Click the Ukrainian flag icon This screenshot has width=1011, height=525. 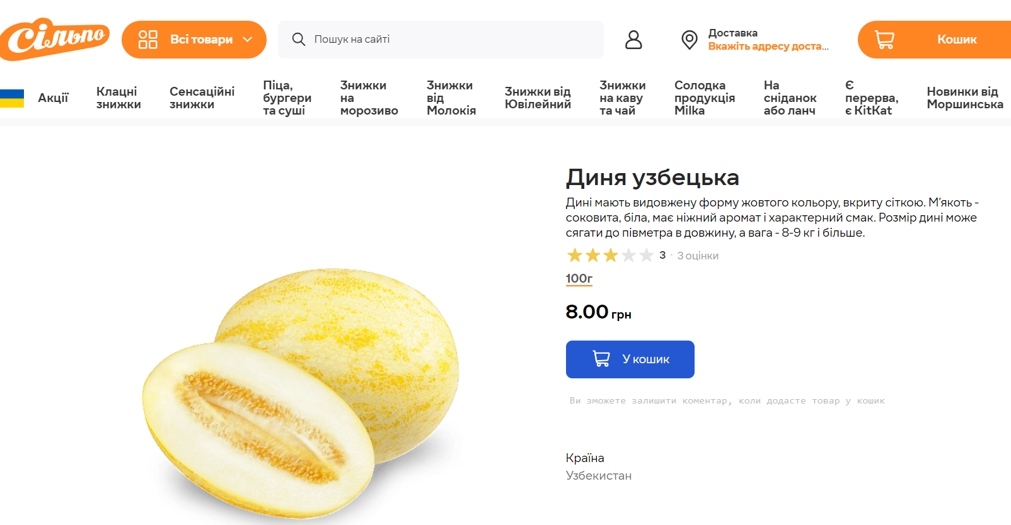[12, 98]
